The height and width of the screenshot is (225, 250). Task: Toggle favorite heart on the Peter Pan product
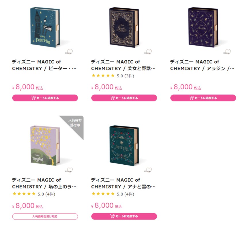click(70, 52)
